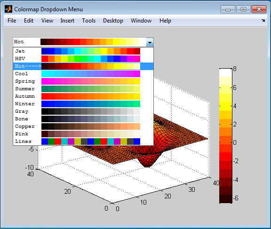This screenshot has height=229, width=271.
Task: Choose Summer colormap in dropdown list
Action: point(83,89)
